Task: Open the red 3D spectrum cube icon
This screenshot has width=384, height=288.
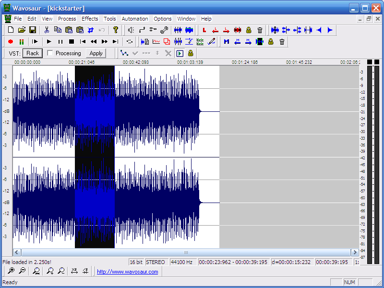Action: 167,42
